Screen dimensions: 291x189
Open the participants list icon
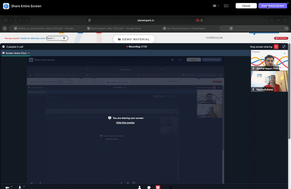click(x=140, y=187)
